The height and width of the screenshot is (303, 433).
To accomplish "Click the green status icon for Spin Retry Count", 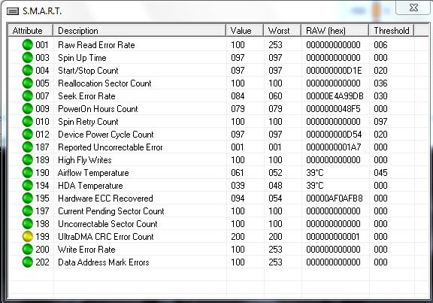I will pyautogui.click(x=27, y=122).
